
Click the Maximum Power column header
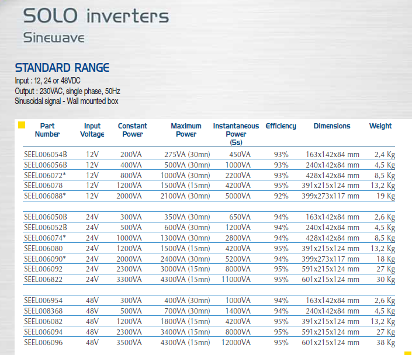186,130
